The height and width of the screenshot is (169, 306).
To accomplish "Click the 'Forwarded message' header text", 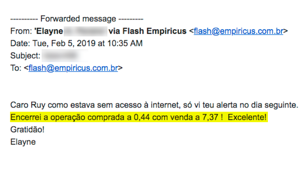I will coord(78,19).
